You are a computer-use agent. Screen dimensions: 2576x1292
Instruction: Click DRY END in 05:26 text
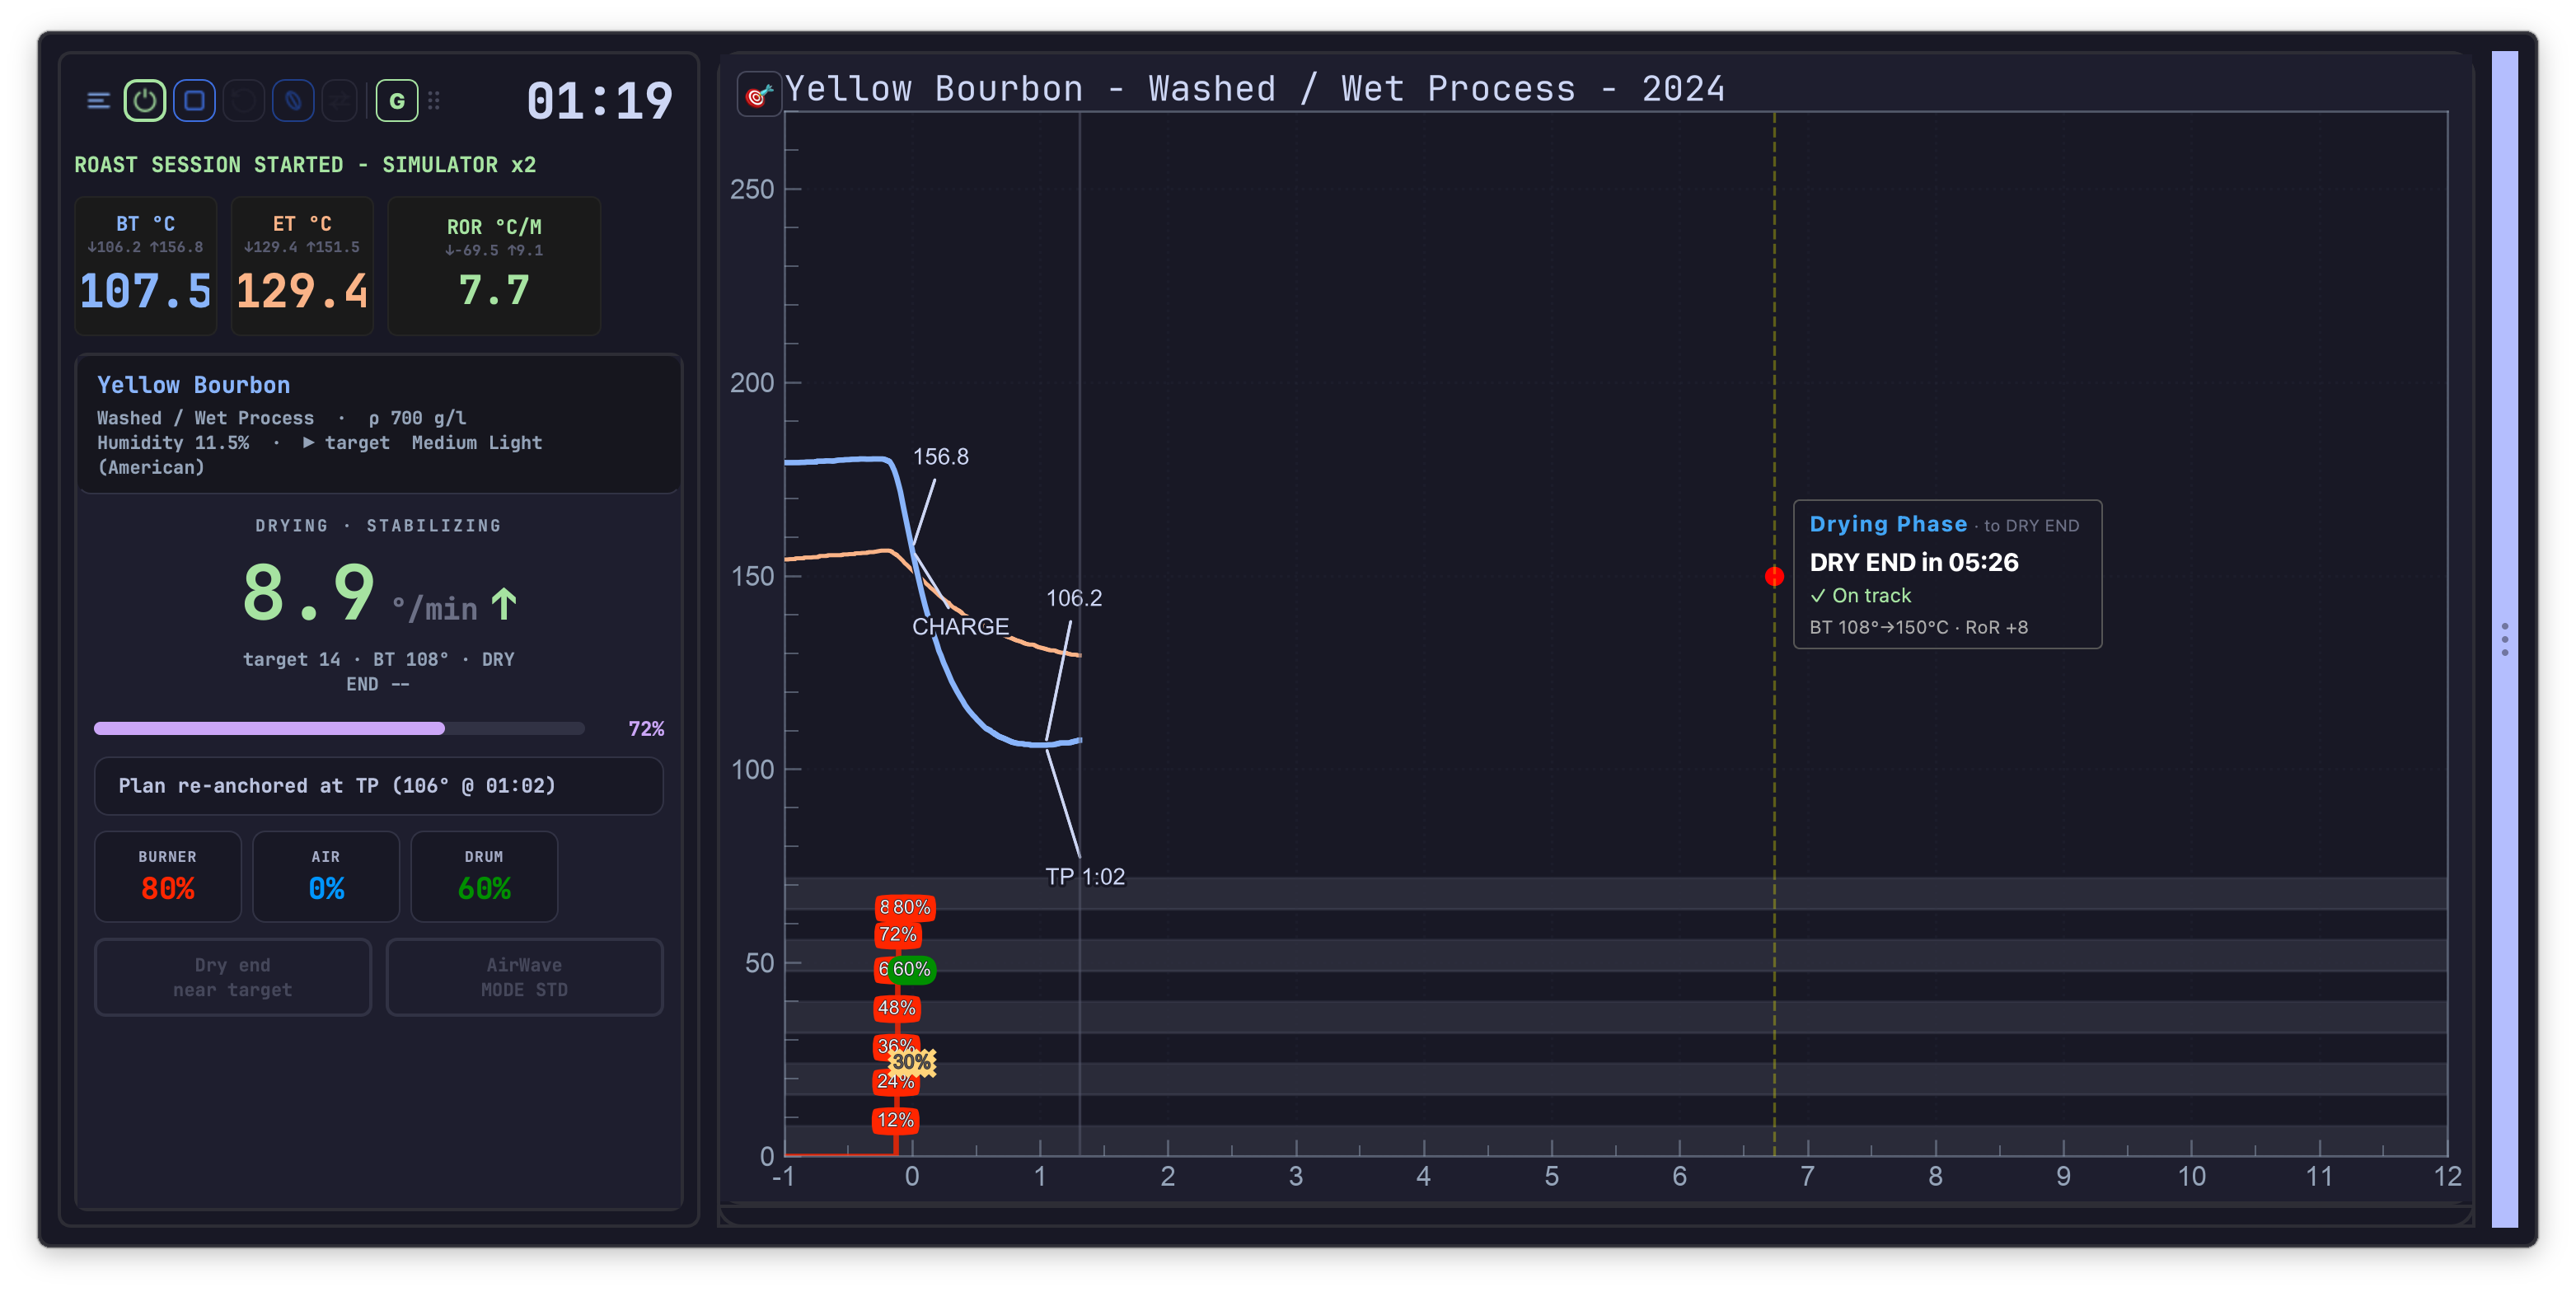point(1914,562)
